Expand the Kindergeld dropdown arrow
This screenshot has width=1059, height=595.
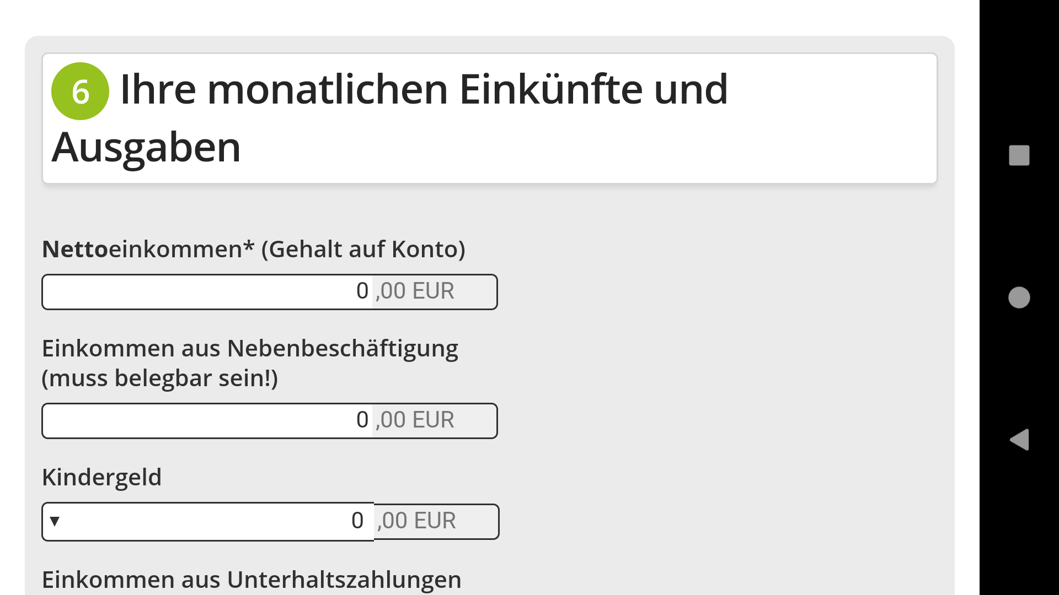55,521
